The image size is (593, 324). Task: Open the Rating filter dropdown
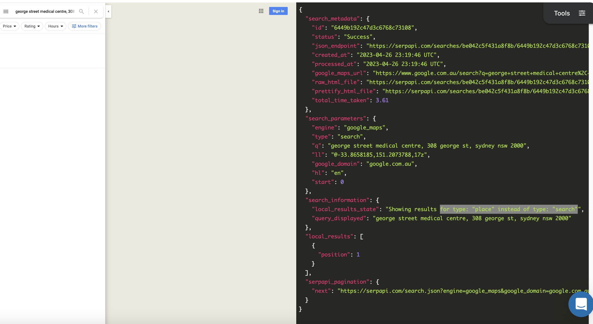32,26
